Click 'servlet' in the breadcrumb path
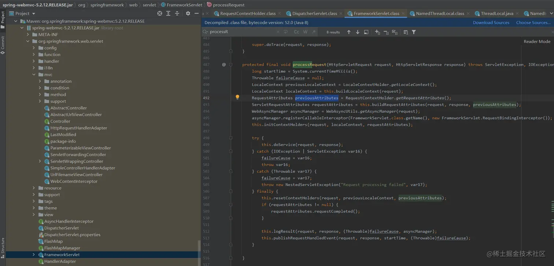554x266 pixels. click(x=149, y=5)
